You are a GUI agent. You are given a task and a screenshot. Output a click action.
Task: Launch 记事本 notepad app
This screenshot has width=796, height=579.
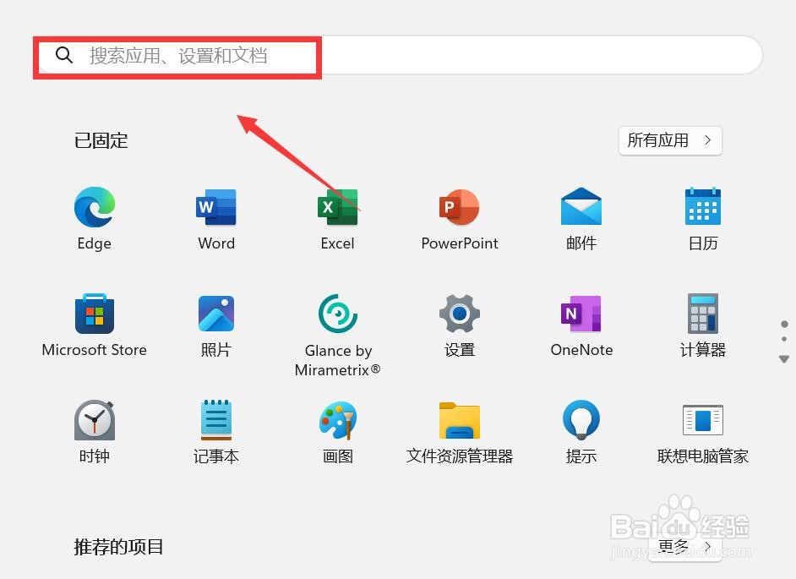tap(216, 432)
